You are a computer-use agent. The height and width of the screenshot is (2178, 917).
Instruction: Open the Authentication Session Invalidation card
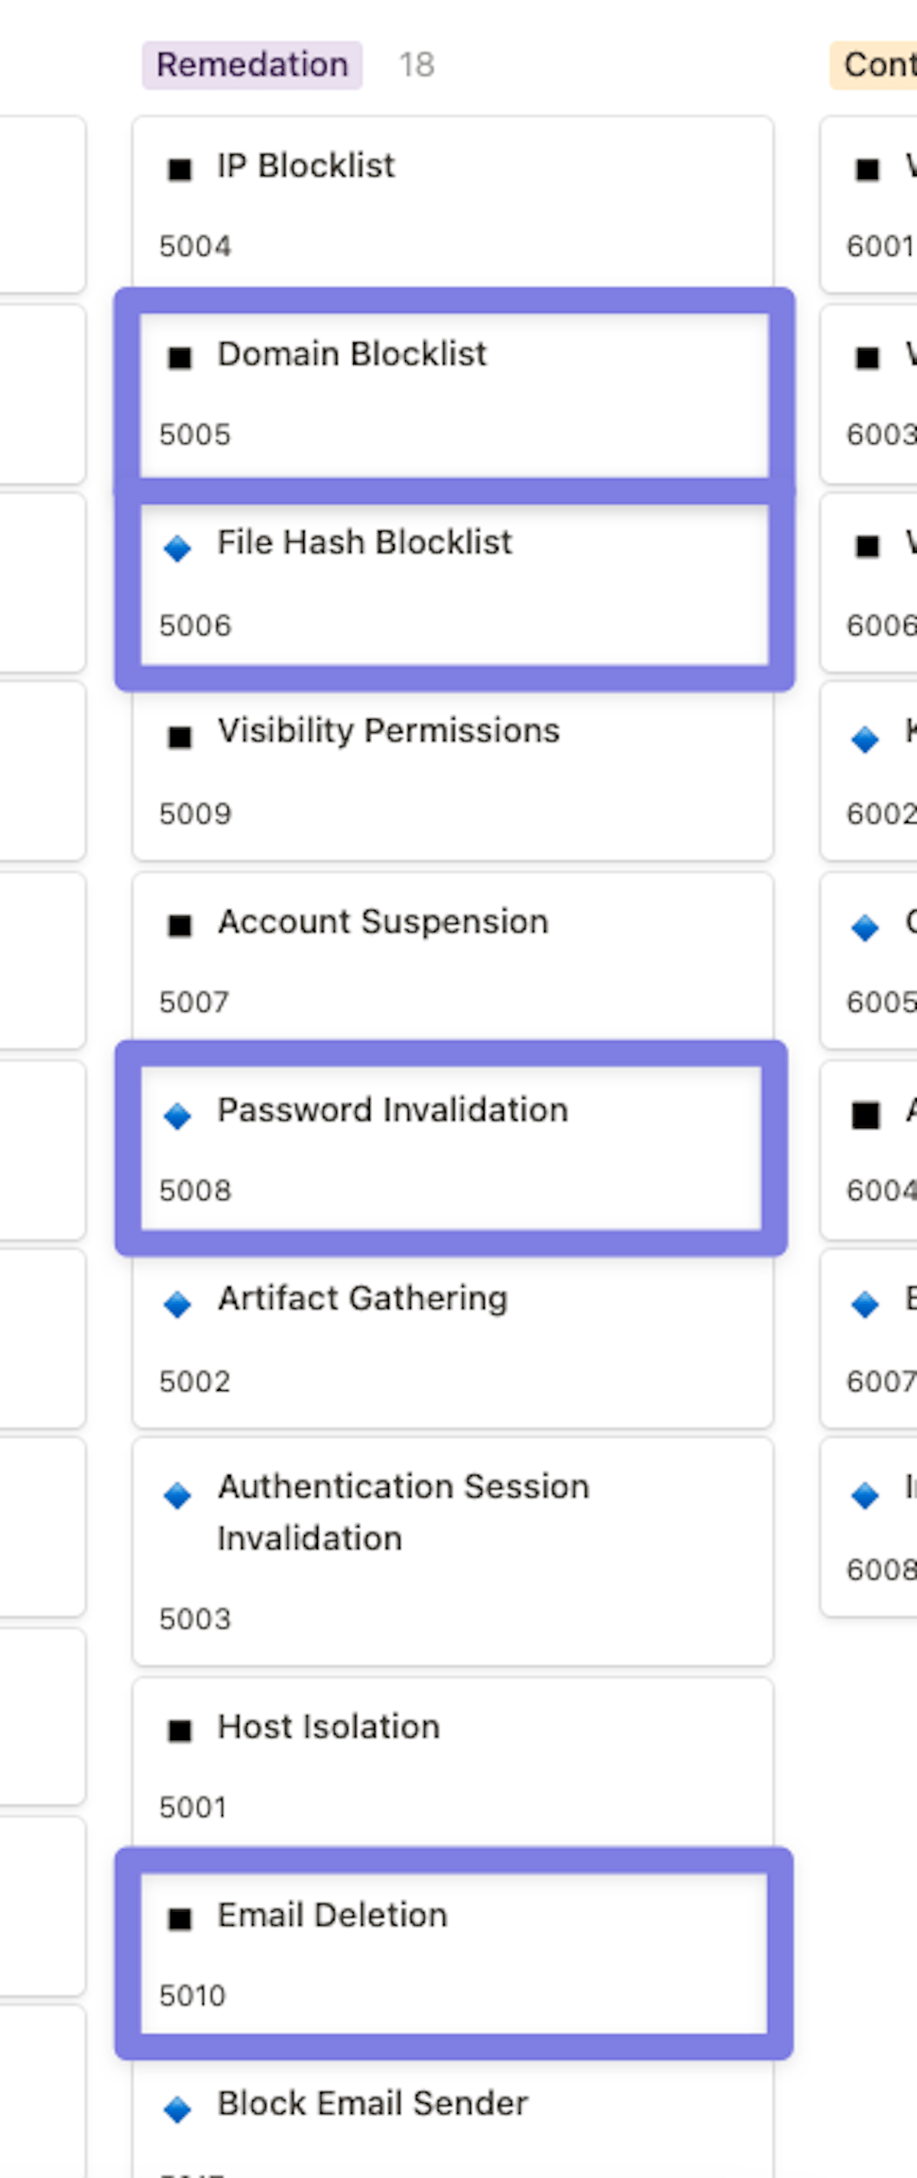403,1512
